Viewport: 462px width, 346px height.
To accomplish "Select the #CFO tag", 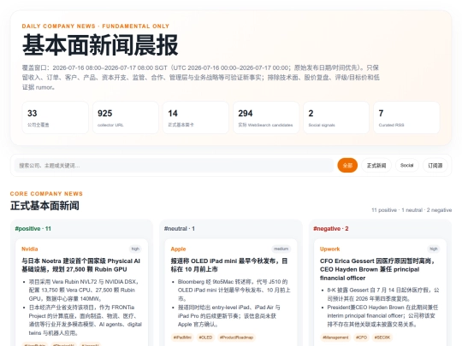I will [x=361, y=337].
